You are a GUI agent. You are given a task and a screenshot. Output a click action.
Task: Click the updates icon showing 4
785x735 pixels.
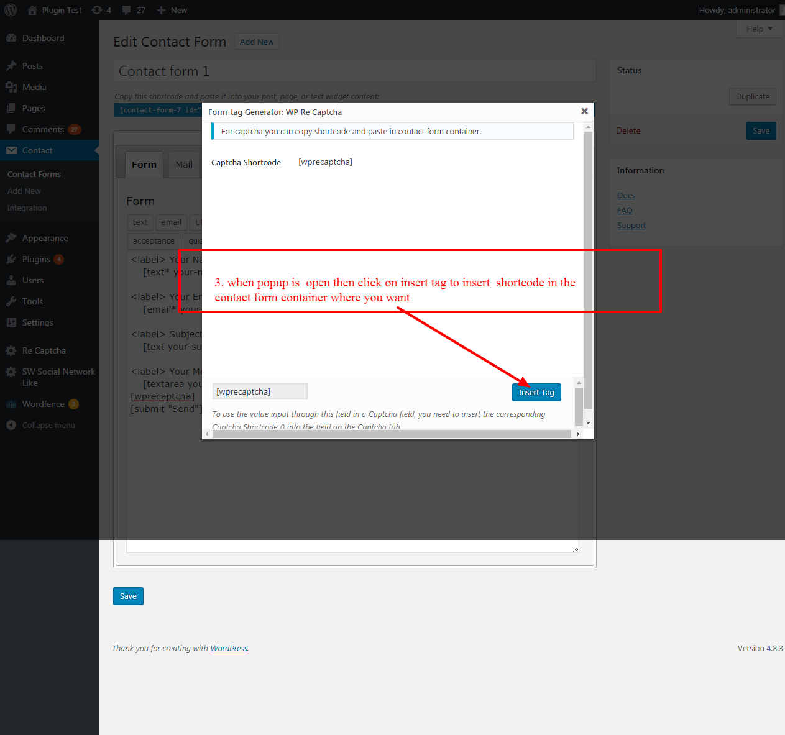(x=97, y=10)
